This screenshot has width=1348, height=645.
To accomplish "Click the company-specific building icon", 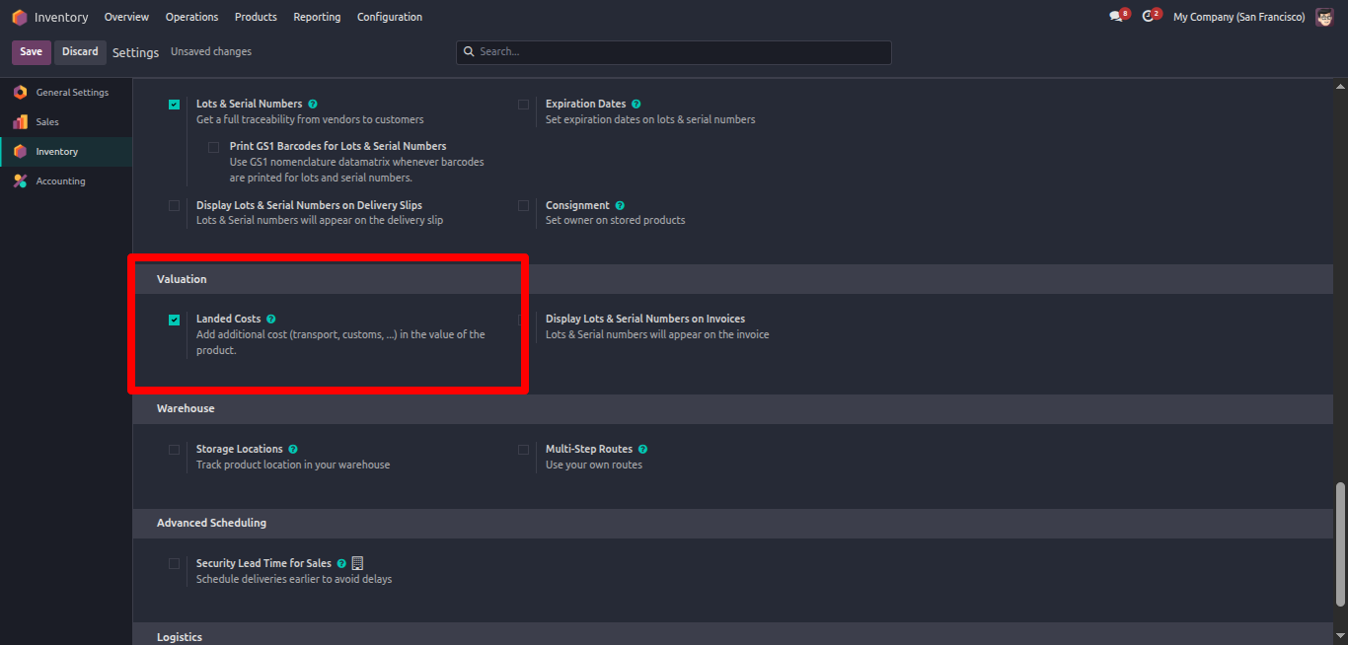I will pyautogui.click(x=357, y=563).
